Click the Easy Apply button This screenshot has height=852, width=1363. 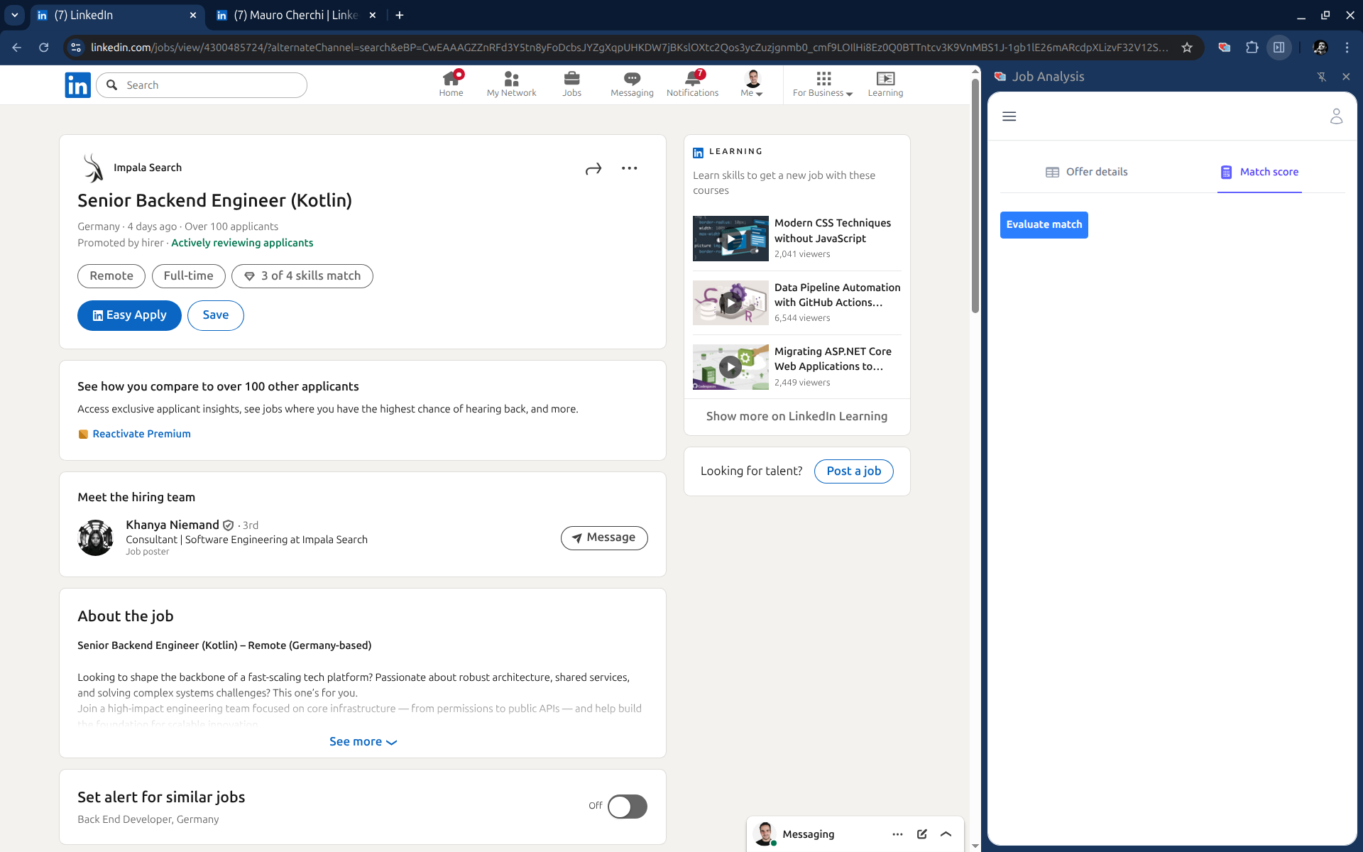(x=129, y=315)
